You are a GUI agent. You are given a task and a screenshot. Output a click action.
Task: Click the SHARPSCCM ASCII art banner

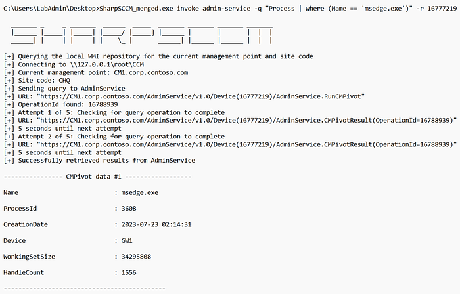pos(142,35)
